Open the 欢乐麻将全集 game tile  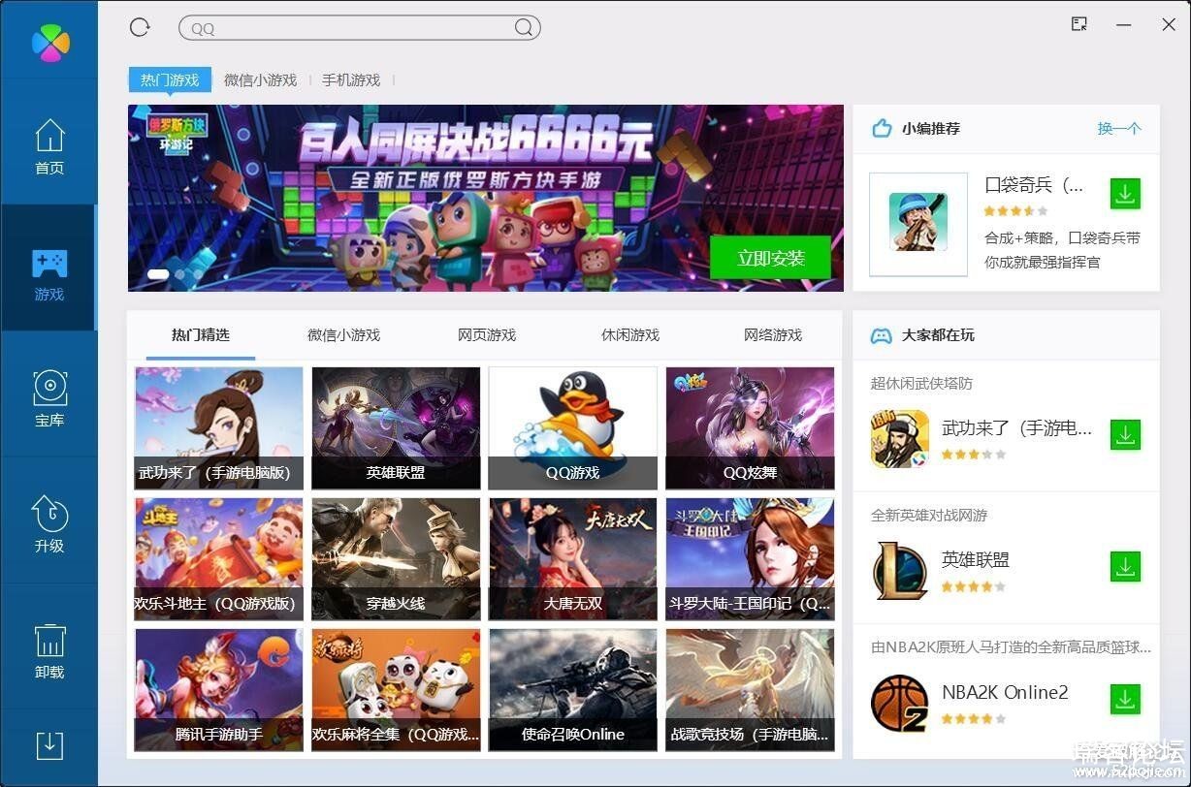(x=396, y=689)
